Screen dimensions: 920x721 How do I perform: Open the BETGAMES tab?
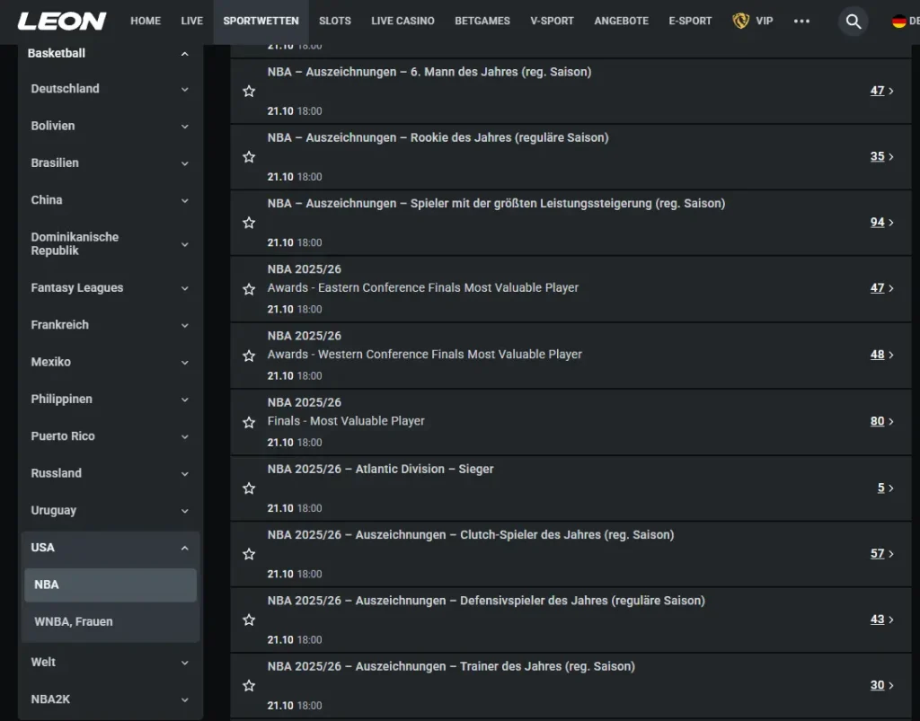[x=482, y=22]
